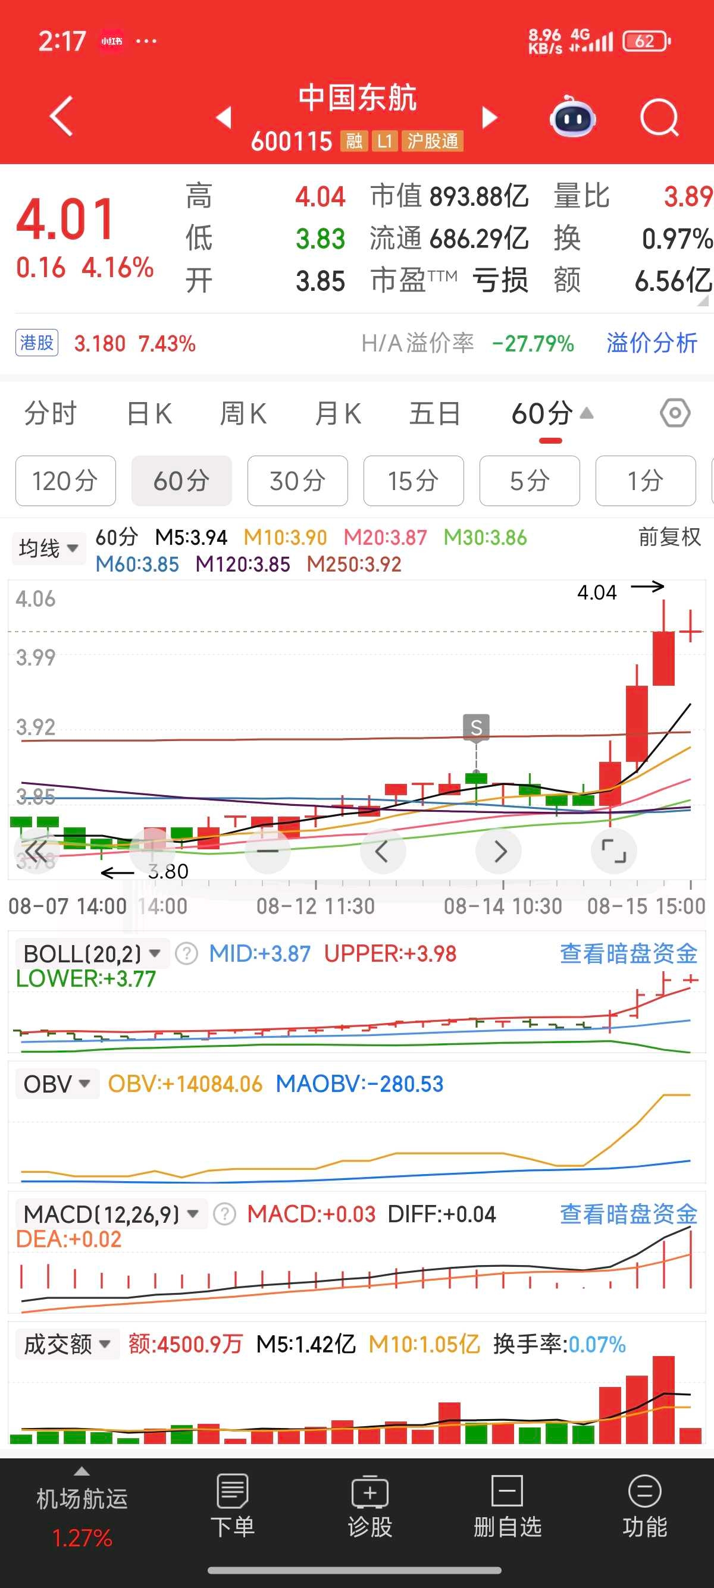Tap the L1 quote level badge
This screenshot has height=1588, width=714.
coord(384,141)
